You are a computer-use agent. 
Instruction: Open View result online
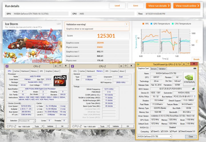pos(187,6)
